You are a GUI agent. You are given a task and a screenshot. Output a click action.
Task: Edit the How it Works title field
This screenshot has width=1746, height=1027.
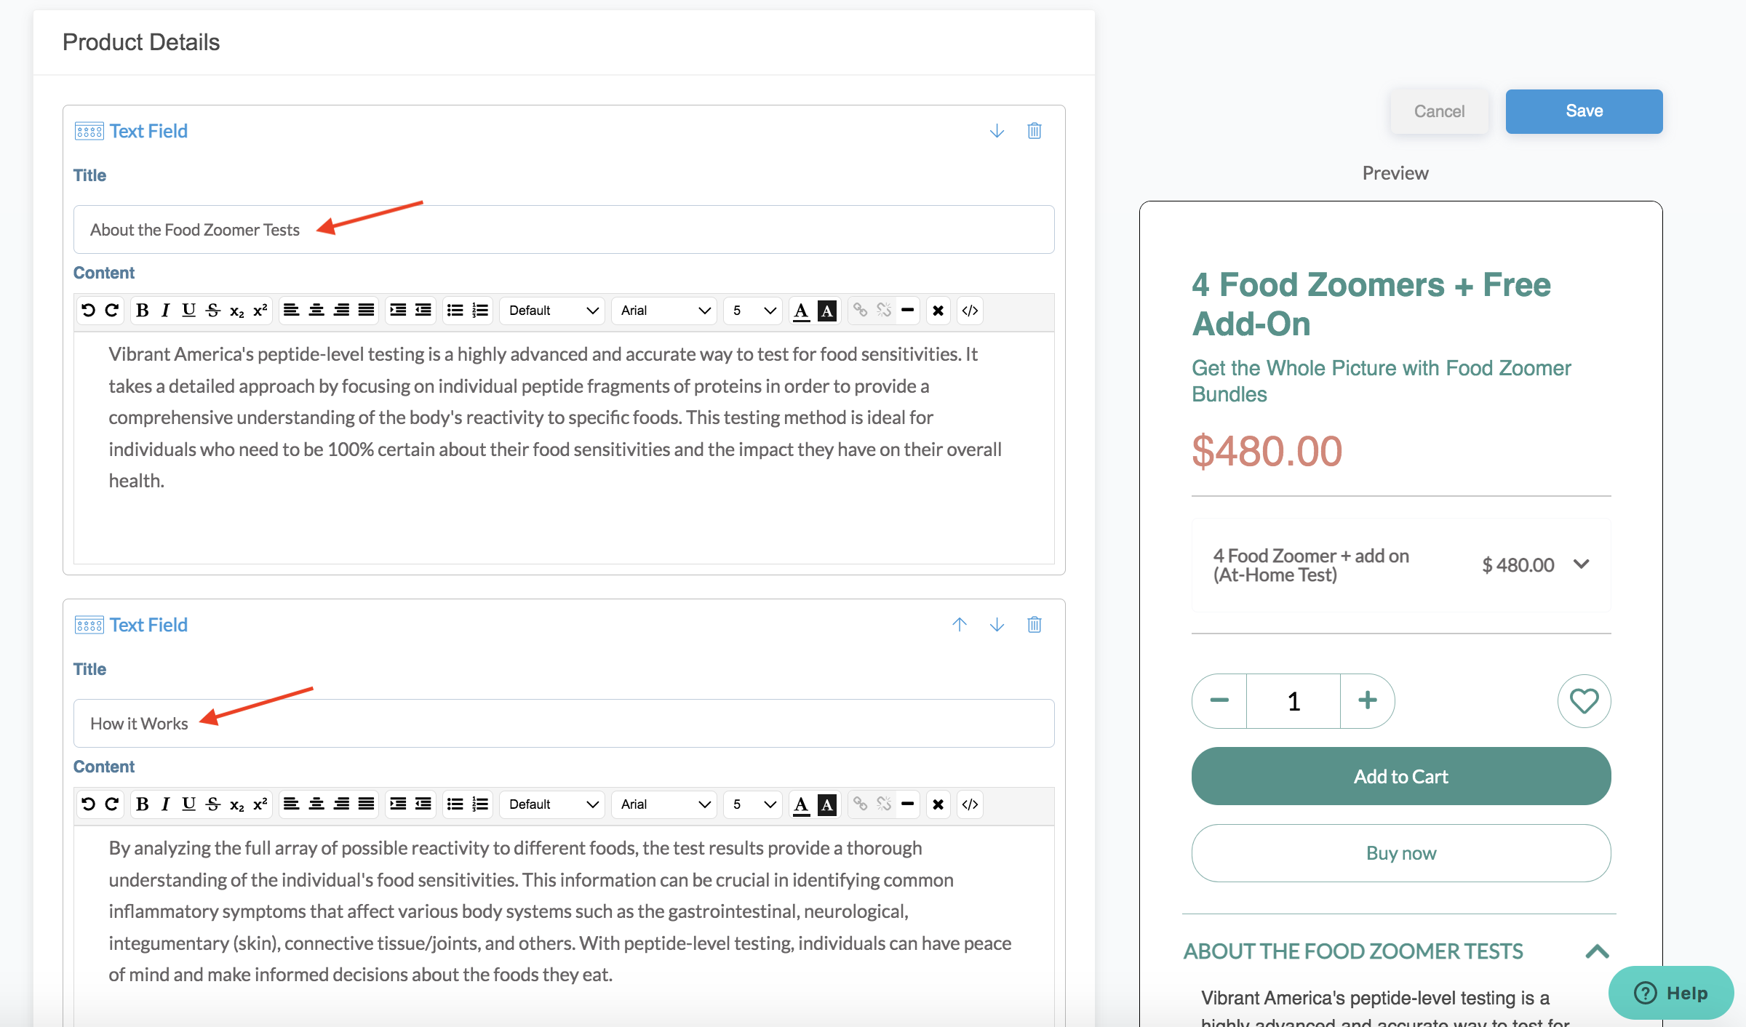coord(564,724)
